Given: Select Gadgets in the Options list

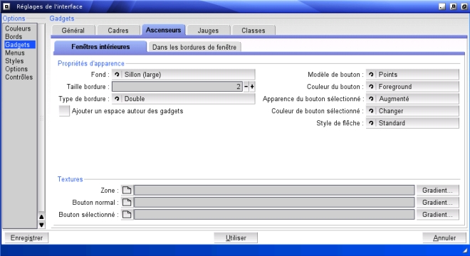Looking at the screenshot, I should 20,45.
